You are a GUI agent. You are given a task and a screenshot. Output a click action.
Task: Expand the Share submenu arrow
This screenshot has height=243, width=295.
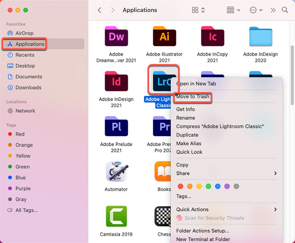click(275, 173)
